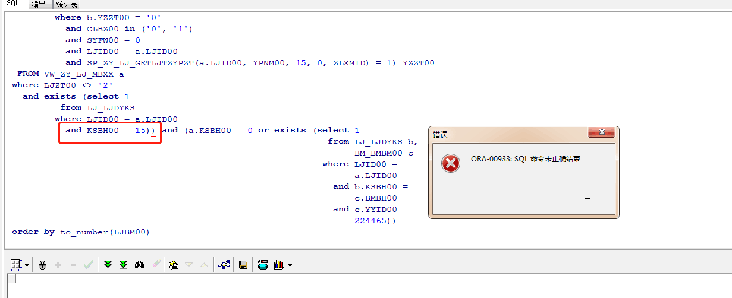The image size is (732, 298).
Task: Close the 错误 dialog
Action: [x=602, y=133]
